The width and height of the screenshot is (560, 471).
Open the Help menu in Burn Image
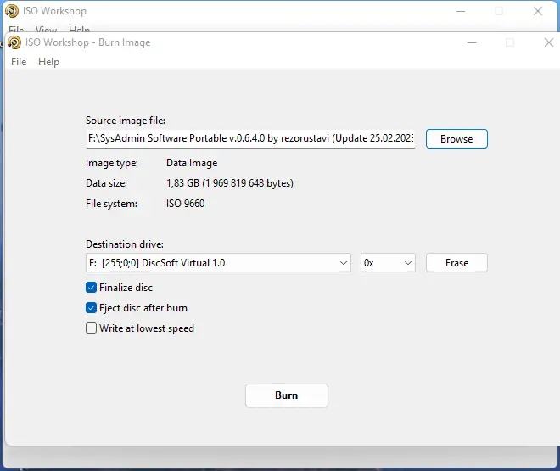(x=49, y=62)
